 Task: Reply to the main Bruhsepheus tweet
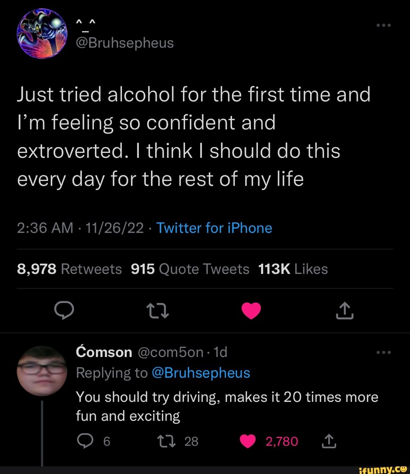pos(64,311)
